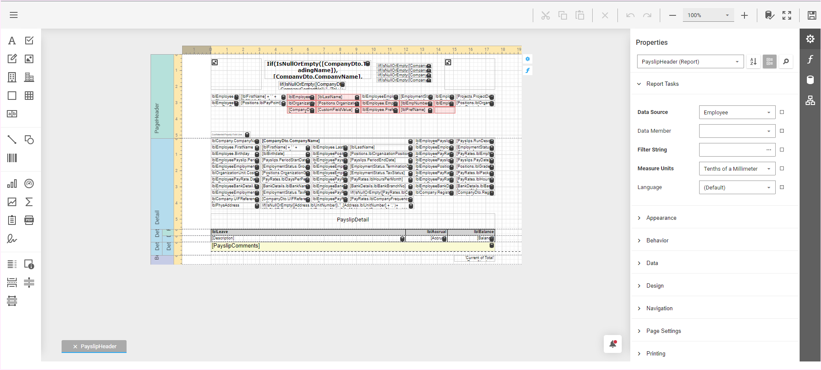Open the Report Explorer hierarchy icon
The width and height of the screenshot is (821, 370).
pyautogui.click(x=810, y=100)
